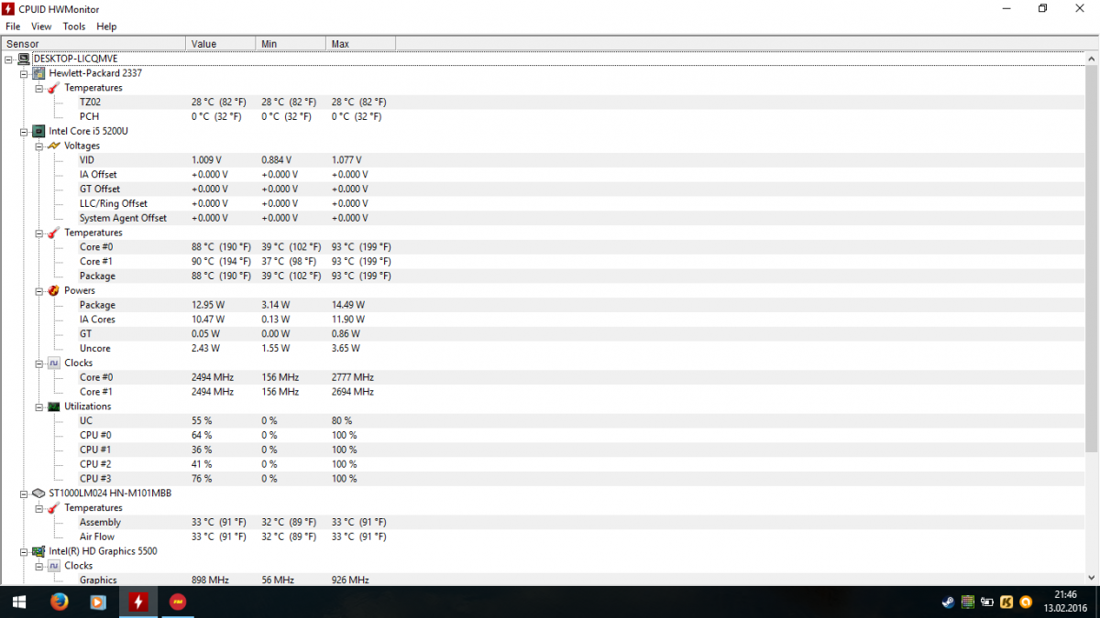Viewport: 1100px width, 618px height.
Task: Open the Tools menu
Action: pos(74,27)
